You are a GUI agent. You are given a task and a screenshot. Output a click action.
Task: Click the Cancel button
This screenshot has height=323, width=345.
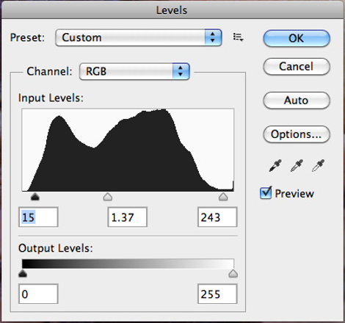(297, 66)
